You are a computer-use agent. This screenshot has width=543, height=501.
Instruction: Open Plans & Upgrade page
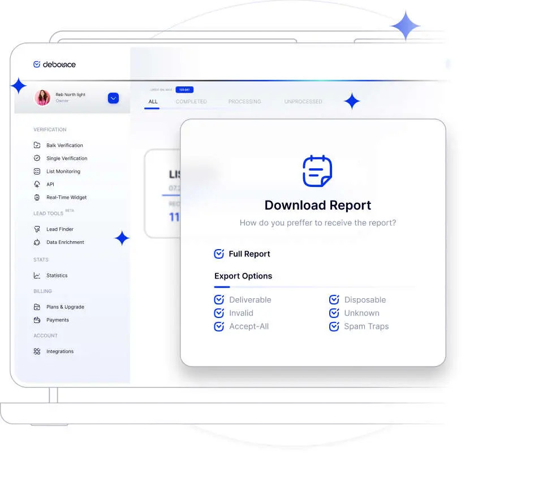pyautogui.click(x=65, y=307)
